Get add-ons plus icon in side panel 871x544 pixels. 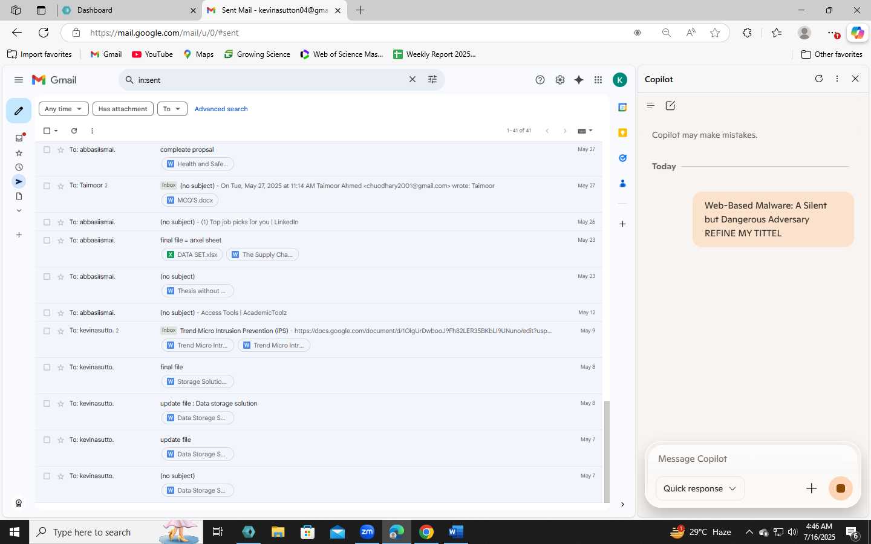622,224
